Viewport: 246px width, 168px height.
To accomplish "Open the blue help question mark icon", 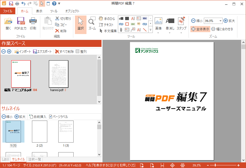I will click(x=54, y=3).
